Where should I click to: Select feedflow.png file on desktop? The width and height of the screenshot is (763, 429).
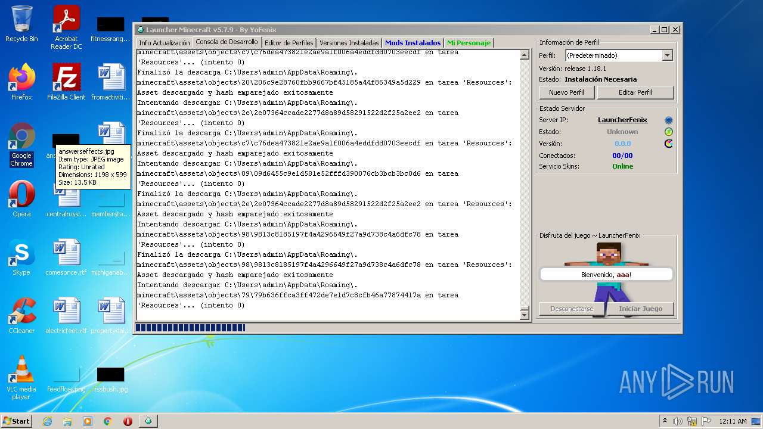(x=66, y=380)
